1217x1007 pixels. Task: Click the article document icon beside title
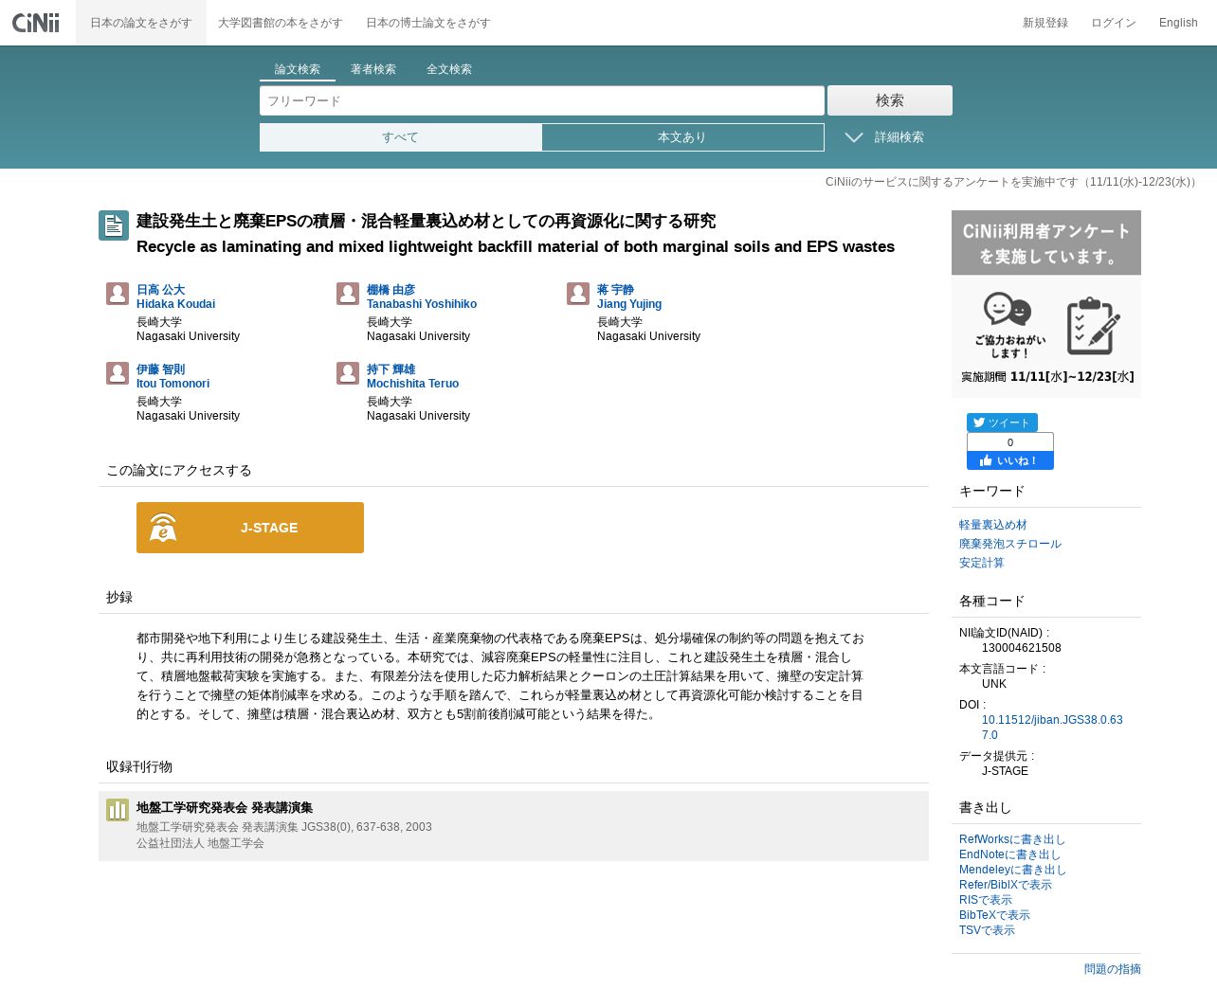click(x=114, y=225)
